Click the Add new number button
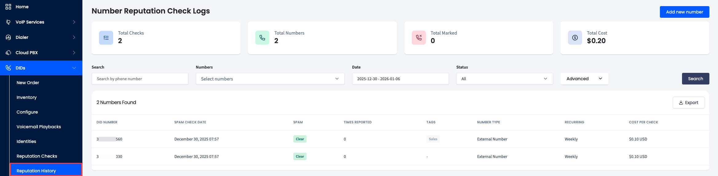Image resolution: width=718 pixels, height=176 pixels. pos(684,12)
